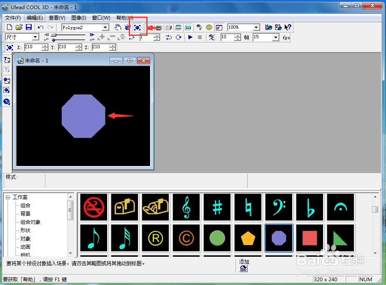The width and height of the screenshot is (386, 285).
Task: Increase the current frame number spinner
Action: click(157, 36)
